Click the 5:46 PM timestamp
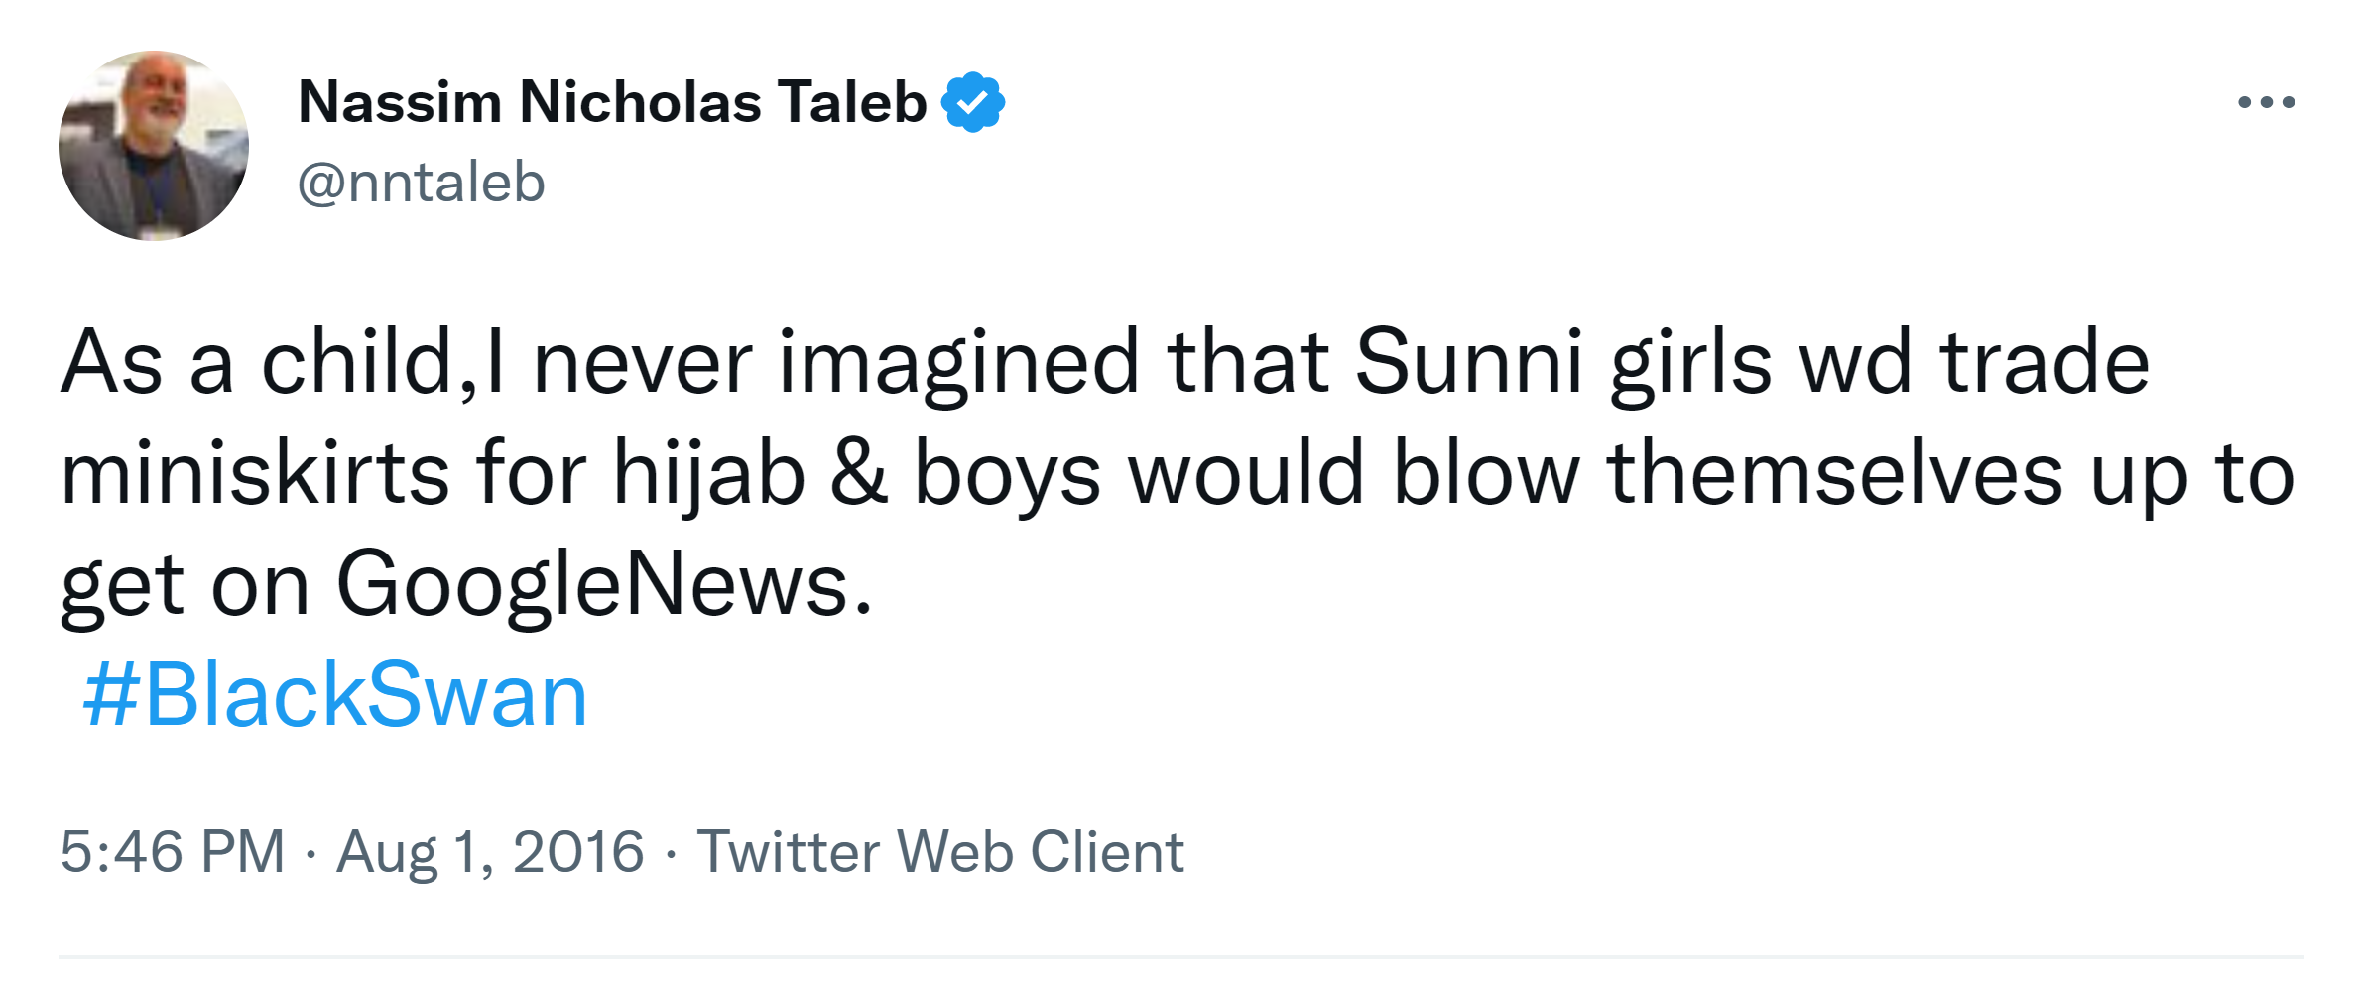This screenshot has width=2357, height=985. (x=173, y=851)
